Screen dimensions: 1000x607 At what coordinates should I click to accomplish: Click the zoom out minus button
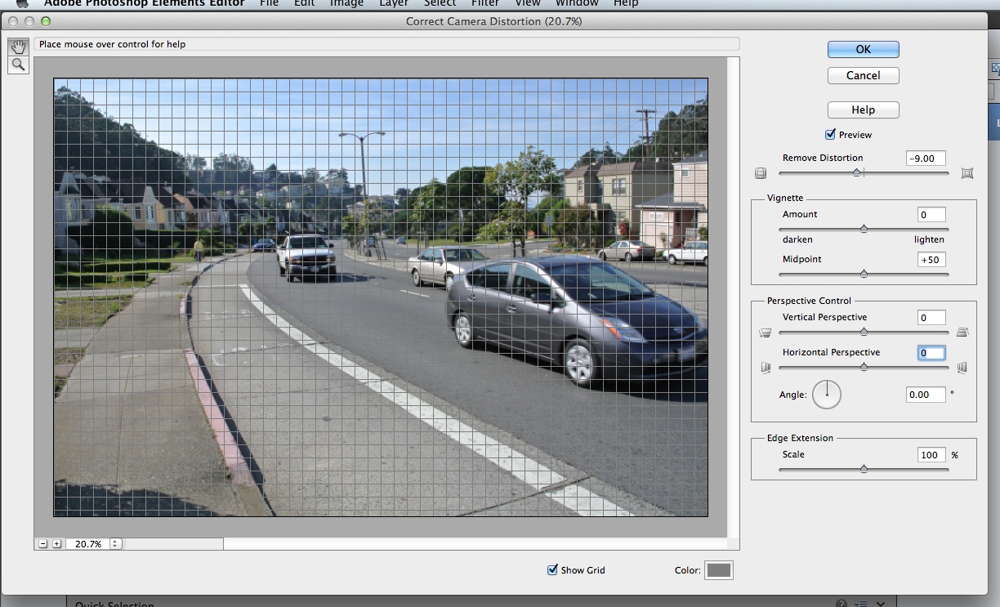(x=42, y=543)
